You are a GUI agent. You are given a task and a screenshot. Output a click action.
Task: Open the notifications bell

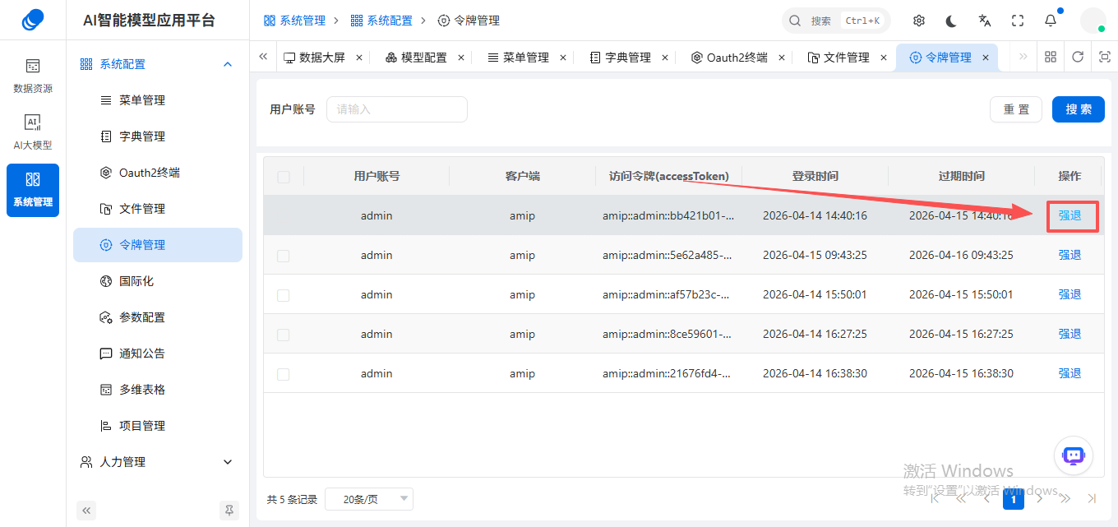[1051, 21]
